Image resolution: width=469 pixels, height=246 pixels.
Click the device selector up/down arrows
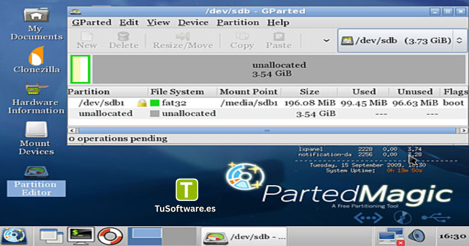click(x=460, y=40)
